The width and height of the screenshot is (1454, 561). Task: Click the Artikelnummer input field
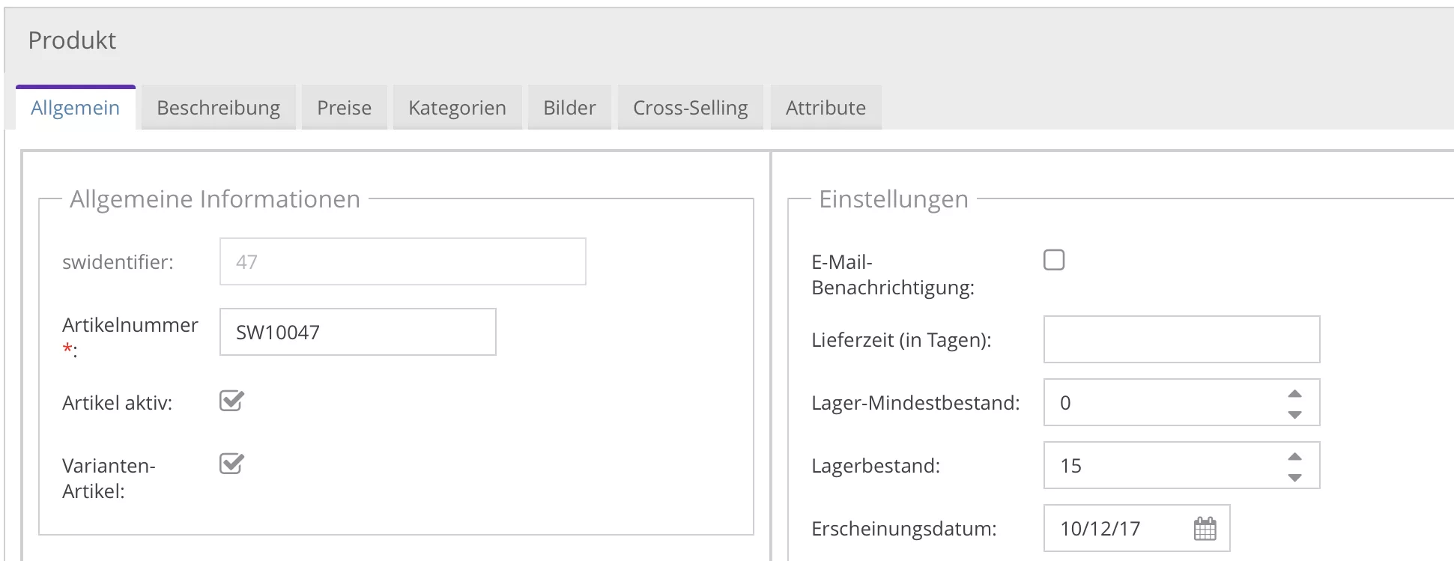pyautogui.click(x=357, y=332)
